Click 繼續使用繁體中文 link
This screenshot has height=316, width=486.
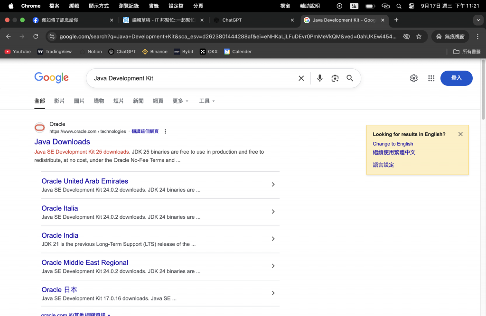point(394,152)
